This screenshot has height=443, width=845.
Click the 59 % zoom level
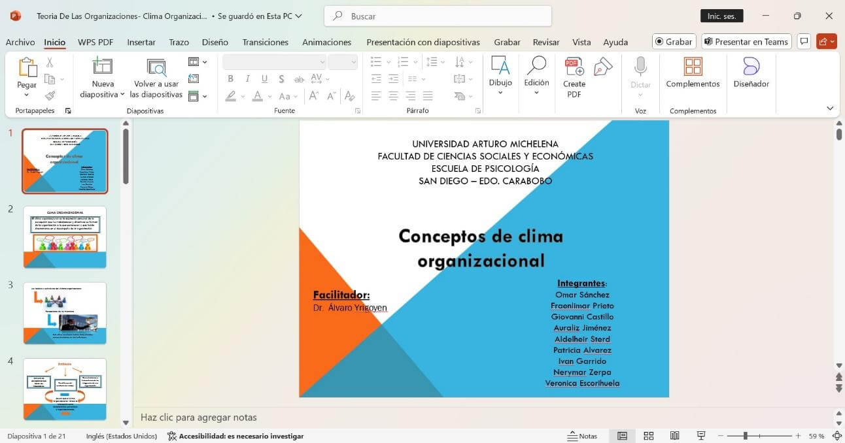[x=816, y=436]
